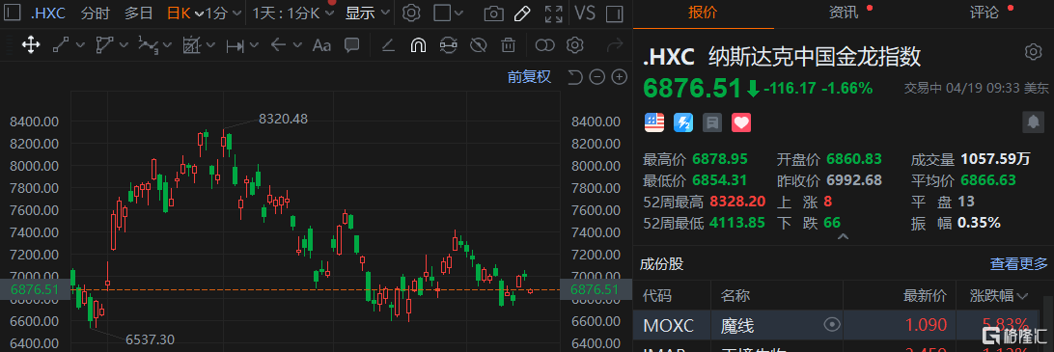Select the arrow annotation tool
This screenshot has width=1054, height=352.
coord(278,45)
